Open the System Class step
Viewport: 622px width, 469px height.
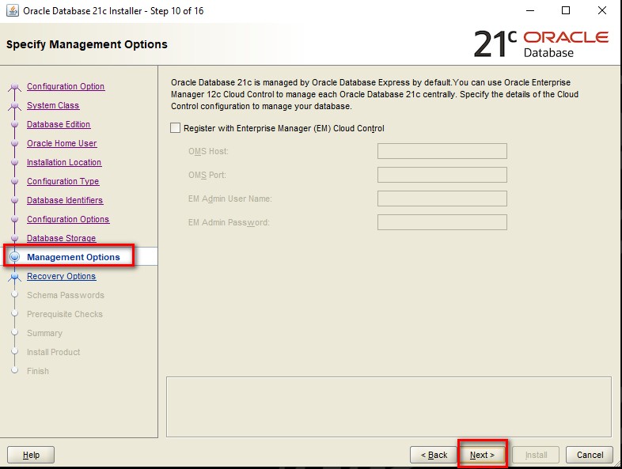(53, 105)
